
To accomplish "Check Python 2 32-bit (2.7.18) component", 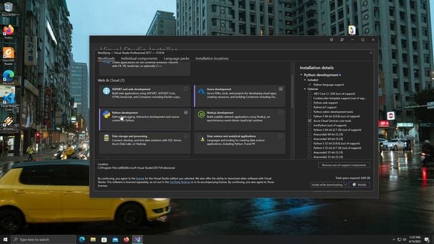I will [310, 148].
